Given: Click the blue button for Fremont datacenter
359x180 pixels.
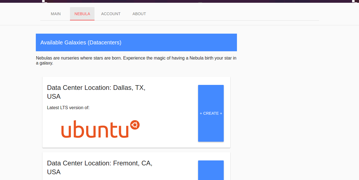Looking at the screenshot, I should click(211, 170).
